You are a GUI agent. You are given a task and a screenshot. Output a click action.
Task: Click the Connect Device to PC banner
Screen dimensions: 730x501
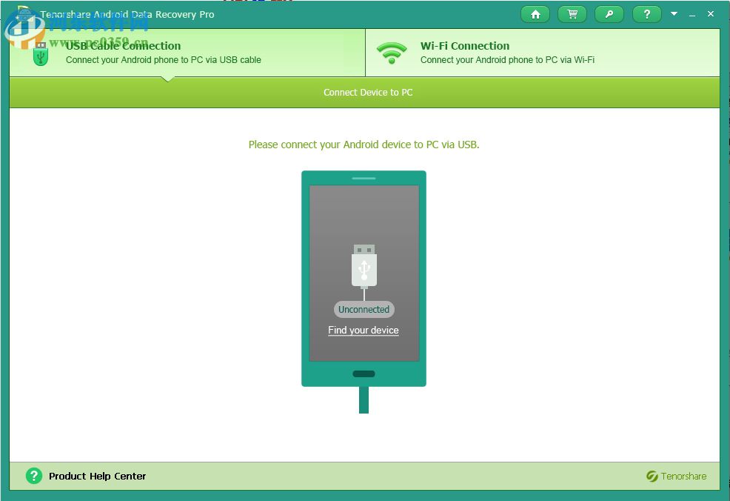367,92
